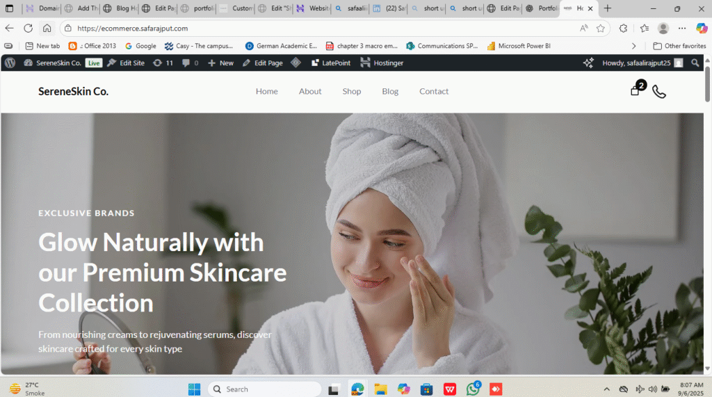Open the browser Settings and more menu
This screenshot has width=712, height=397.
pyautogui.click(x=683, y=29)
